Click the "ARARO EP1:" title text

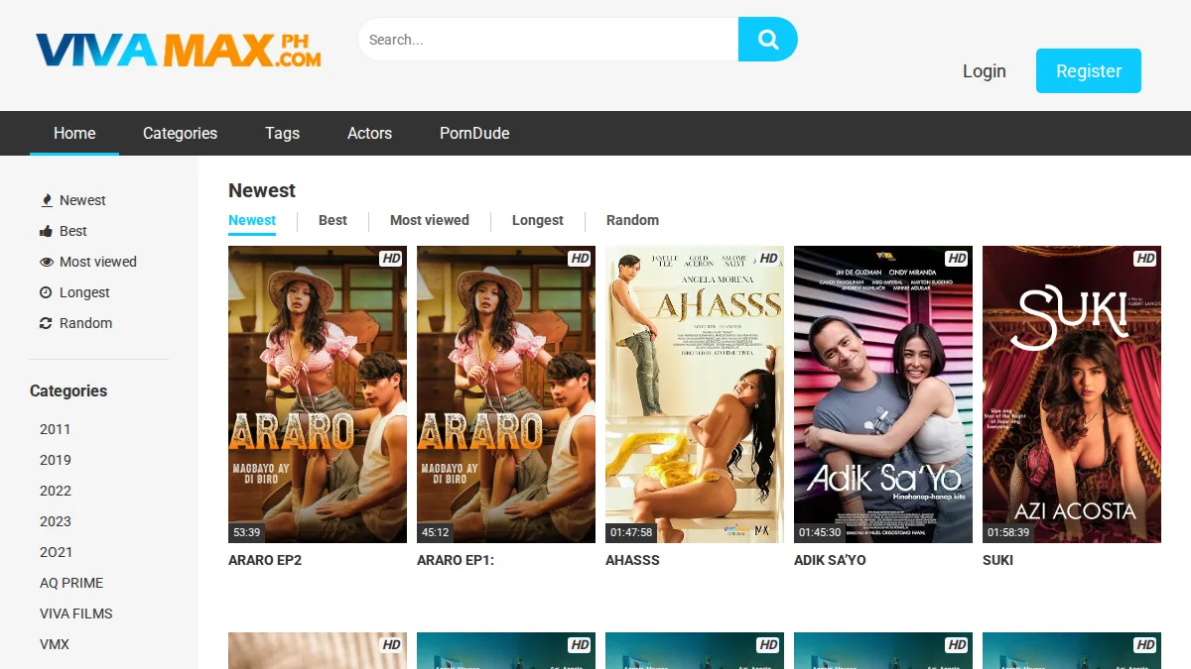pos(456,560)
